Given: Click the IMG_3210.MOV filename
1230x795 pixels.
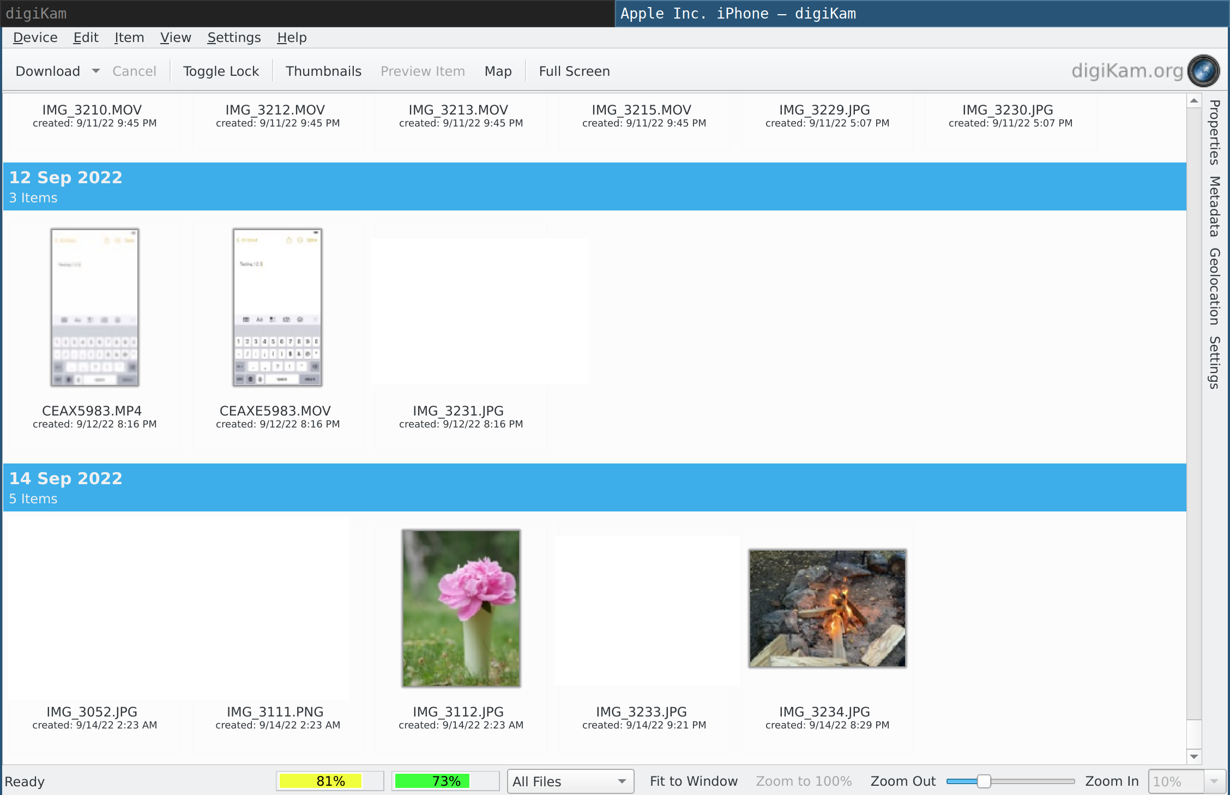Looking at the screenshot, I should coord(92,110).
